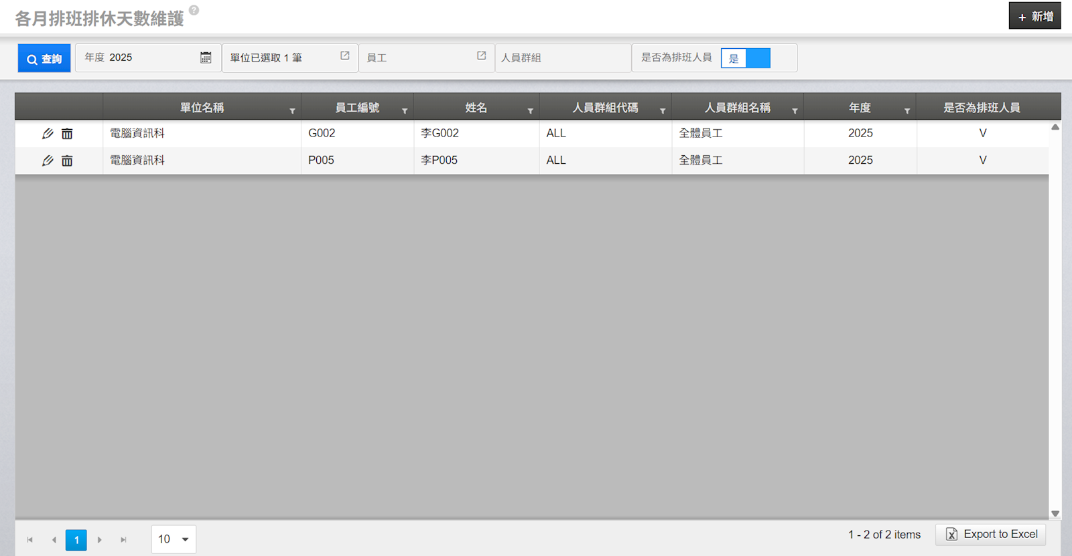Go to last page of the grid

pos(123,539)
